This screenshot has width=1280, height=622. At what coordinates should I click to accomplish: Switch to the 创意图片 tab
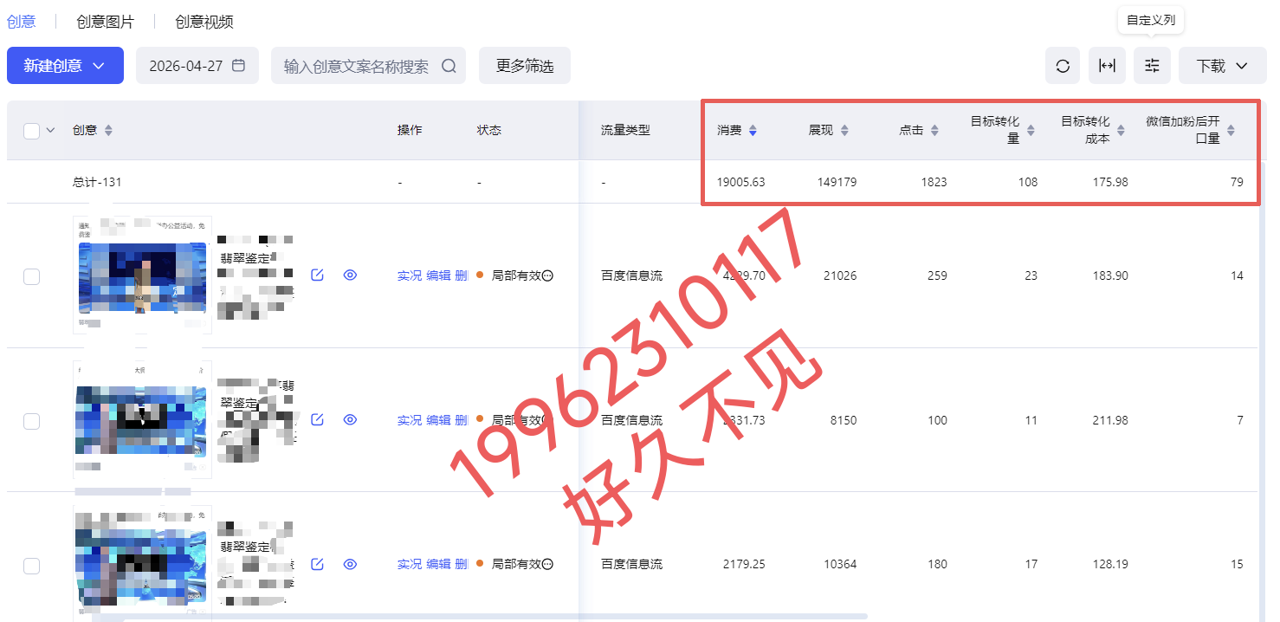[105, 22]
